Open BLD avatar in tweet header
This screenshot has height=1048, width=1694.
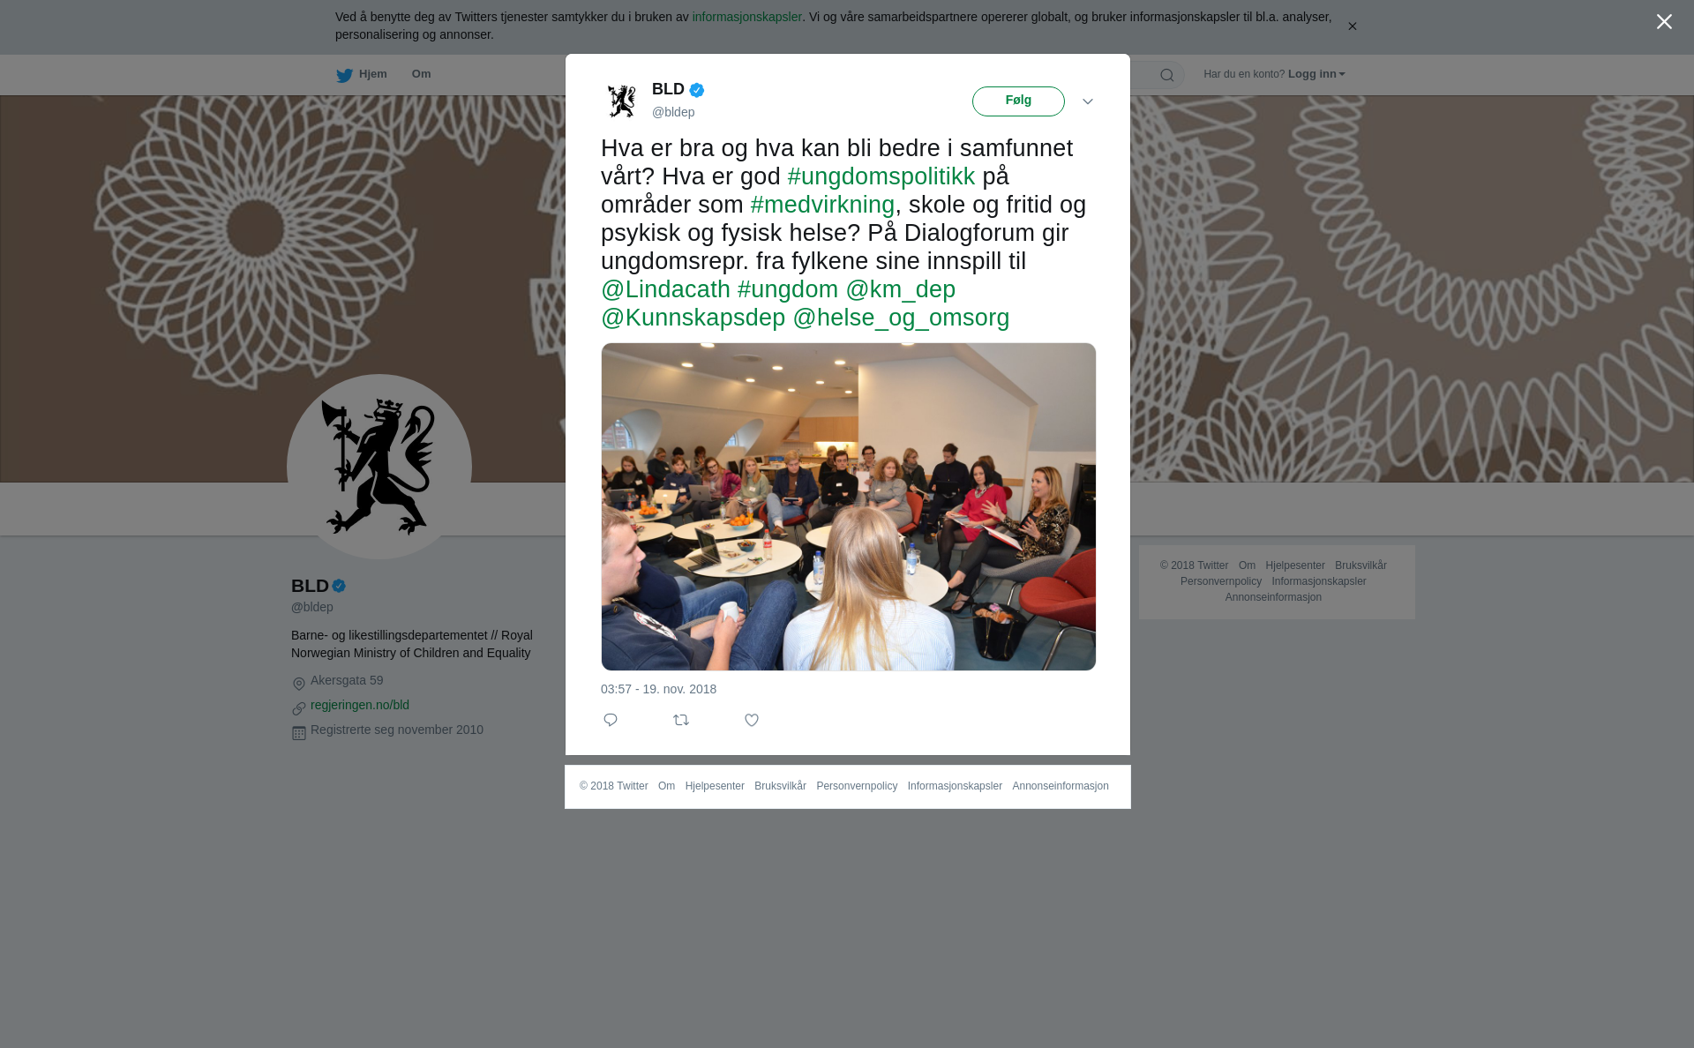(622, 101)
